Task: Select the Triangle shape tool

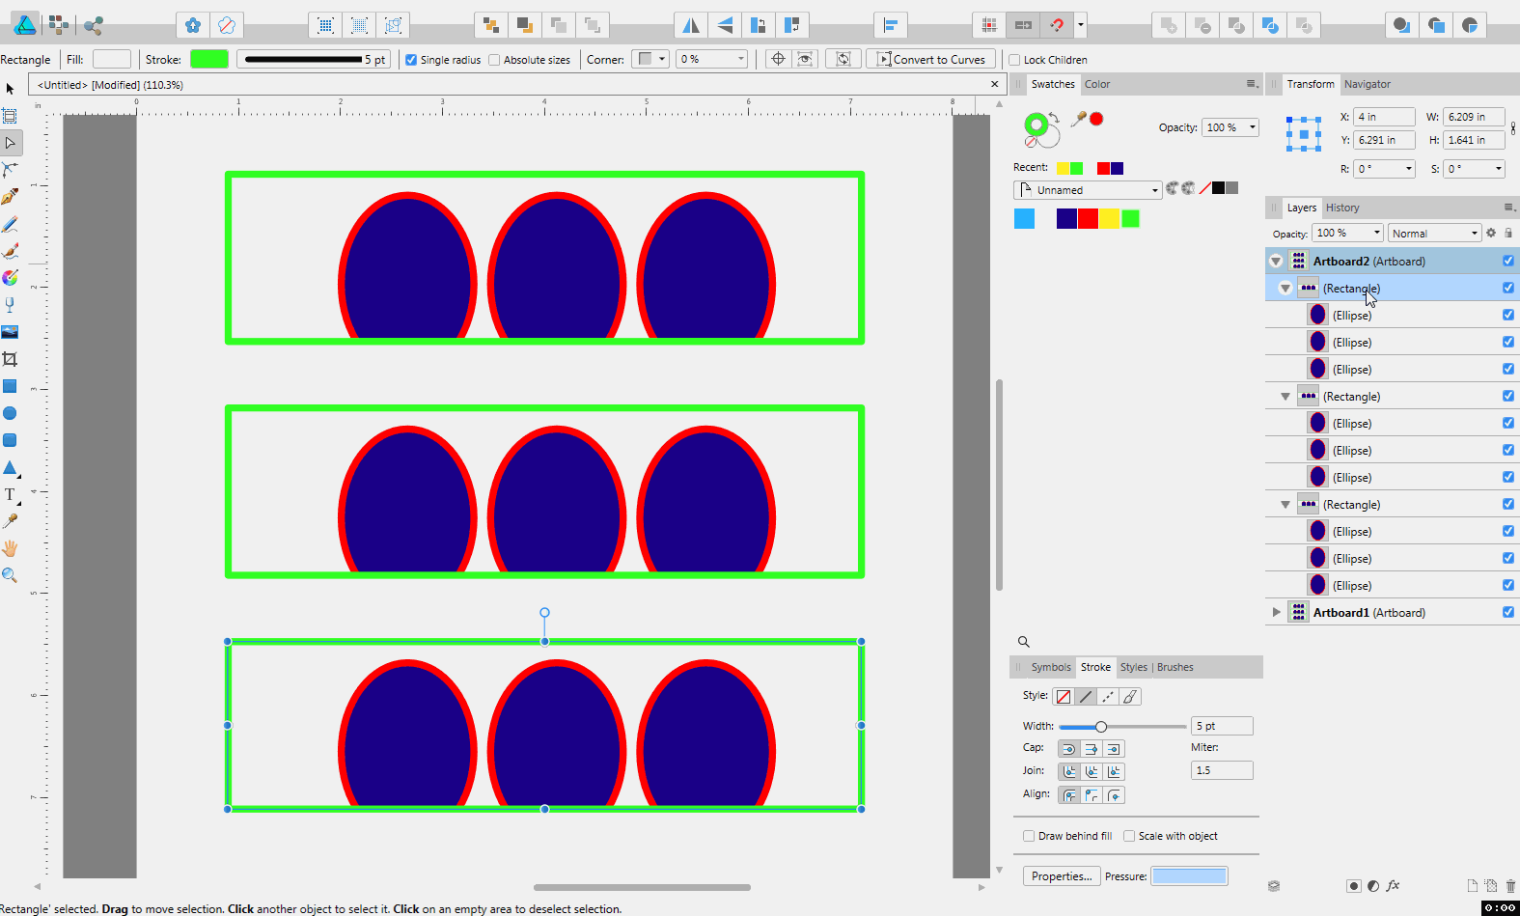Action: pos(10,467)
